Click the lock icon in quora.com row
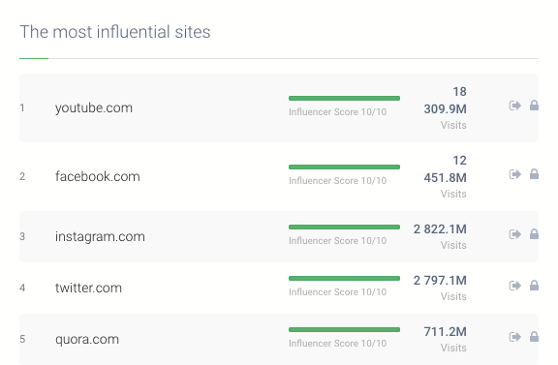 534,337
